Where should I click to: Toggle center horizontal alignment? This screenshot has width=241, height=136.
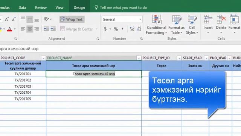(30, 29)
